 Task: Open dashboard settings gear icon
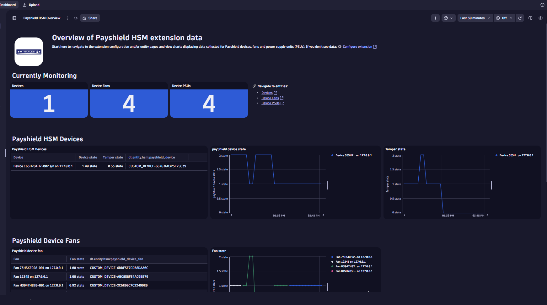point(540,18)
